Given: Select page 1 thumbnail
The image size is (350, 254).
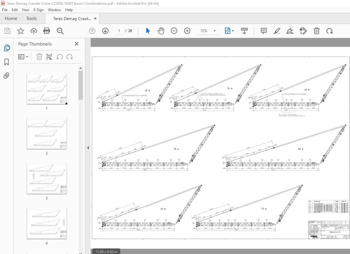Looking at the screenshot, I should coord(47,89).
